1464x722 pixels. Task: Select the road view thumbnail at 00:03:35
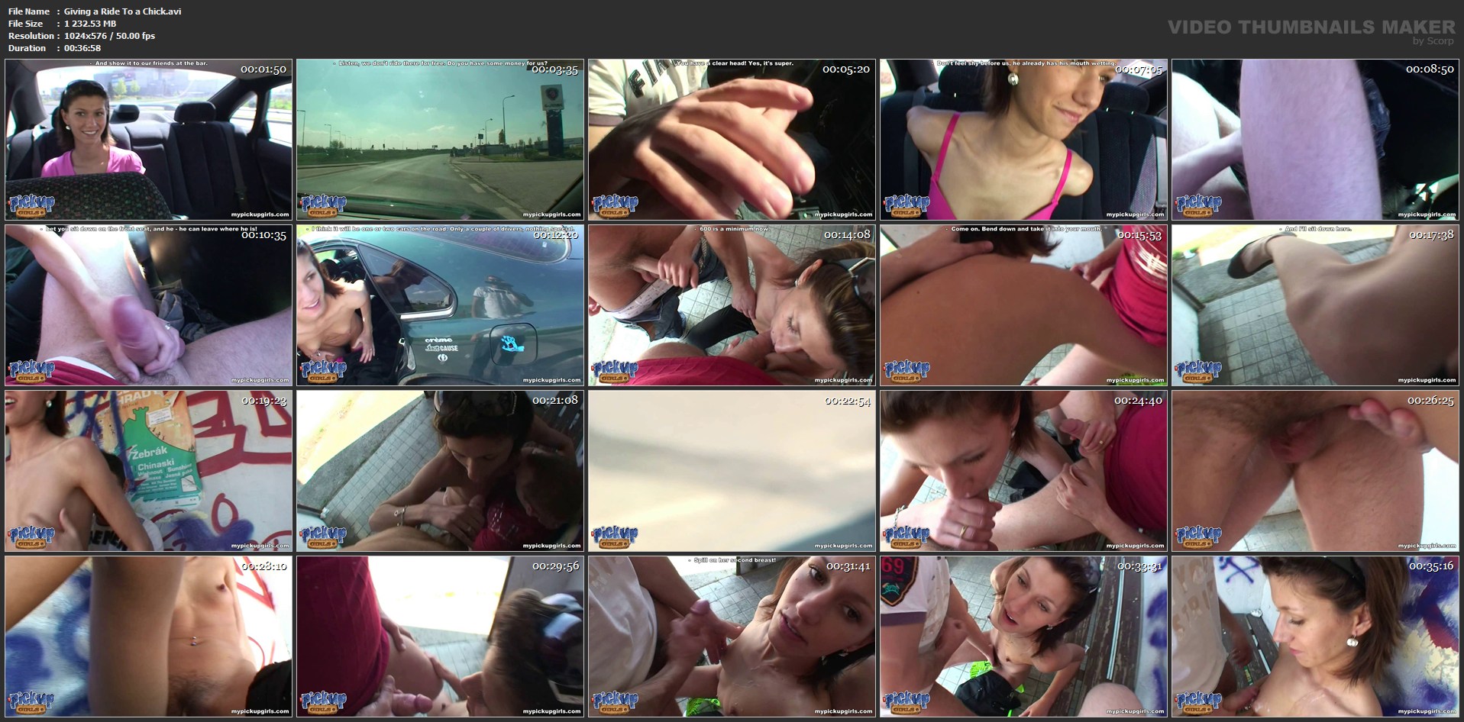(440, 140)
